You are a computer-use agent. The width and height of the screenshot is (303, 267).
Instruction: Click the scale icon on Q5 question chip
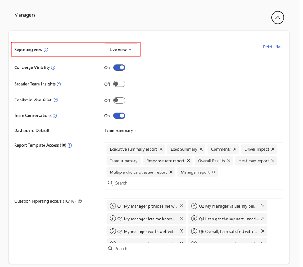point(112,231)
